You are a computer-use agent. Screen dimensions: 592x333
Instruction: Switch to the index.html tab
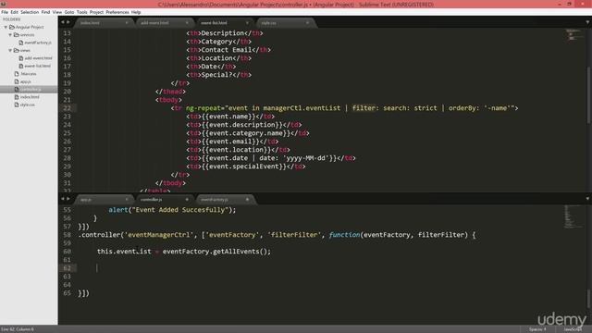point(90,23)
